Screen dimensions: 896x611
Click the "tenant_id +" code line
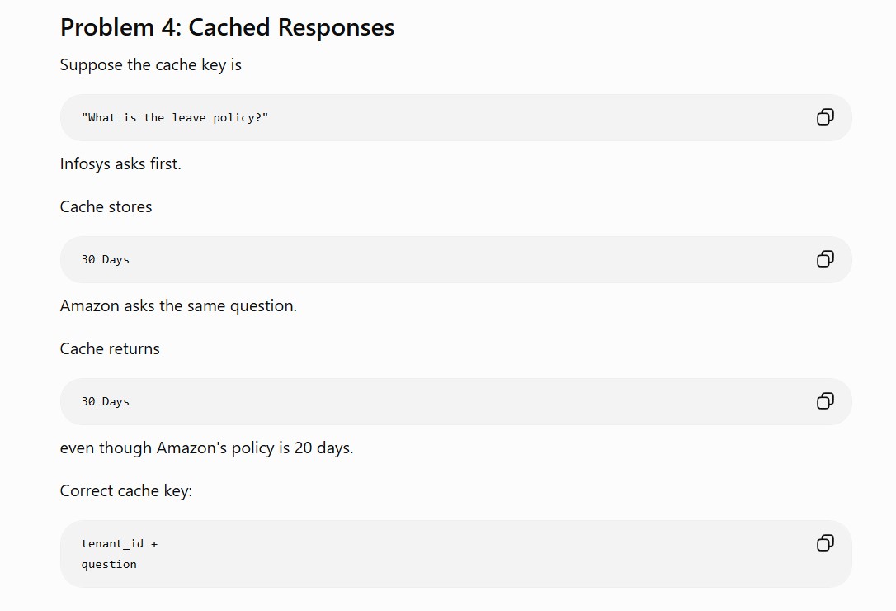coord(120,543)
